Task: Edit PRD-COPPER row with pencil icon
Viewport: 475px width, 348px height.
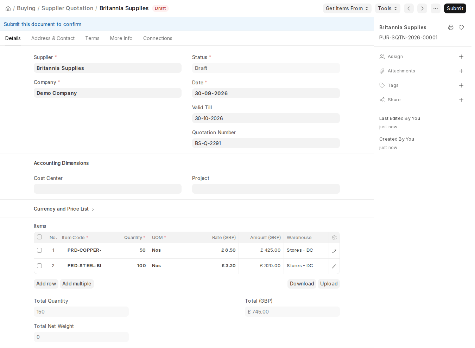Action: pos(334,251)
